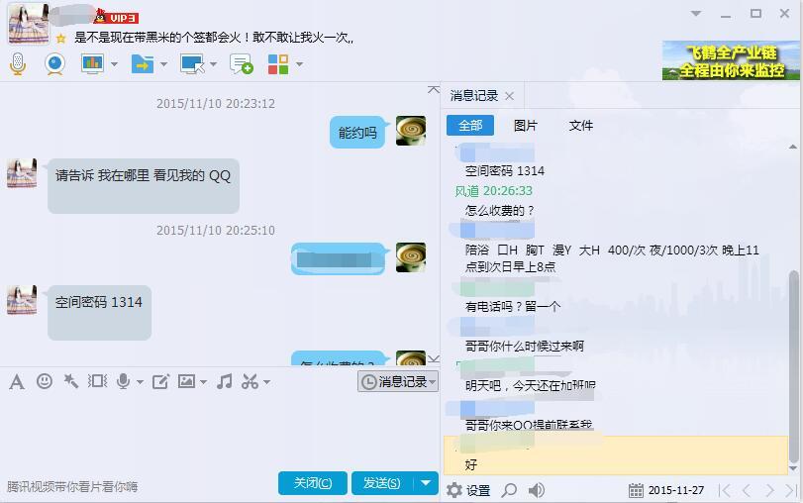This screenshot has width=803, height=503.
Task: Click the 发送(S) send button
Action: [x=382, y=483]
